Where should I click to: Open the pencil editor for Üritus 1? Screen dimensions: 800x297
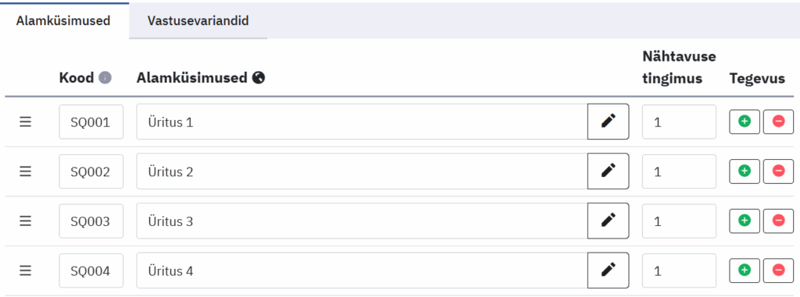(x=608, y=122)
